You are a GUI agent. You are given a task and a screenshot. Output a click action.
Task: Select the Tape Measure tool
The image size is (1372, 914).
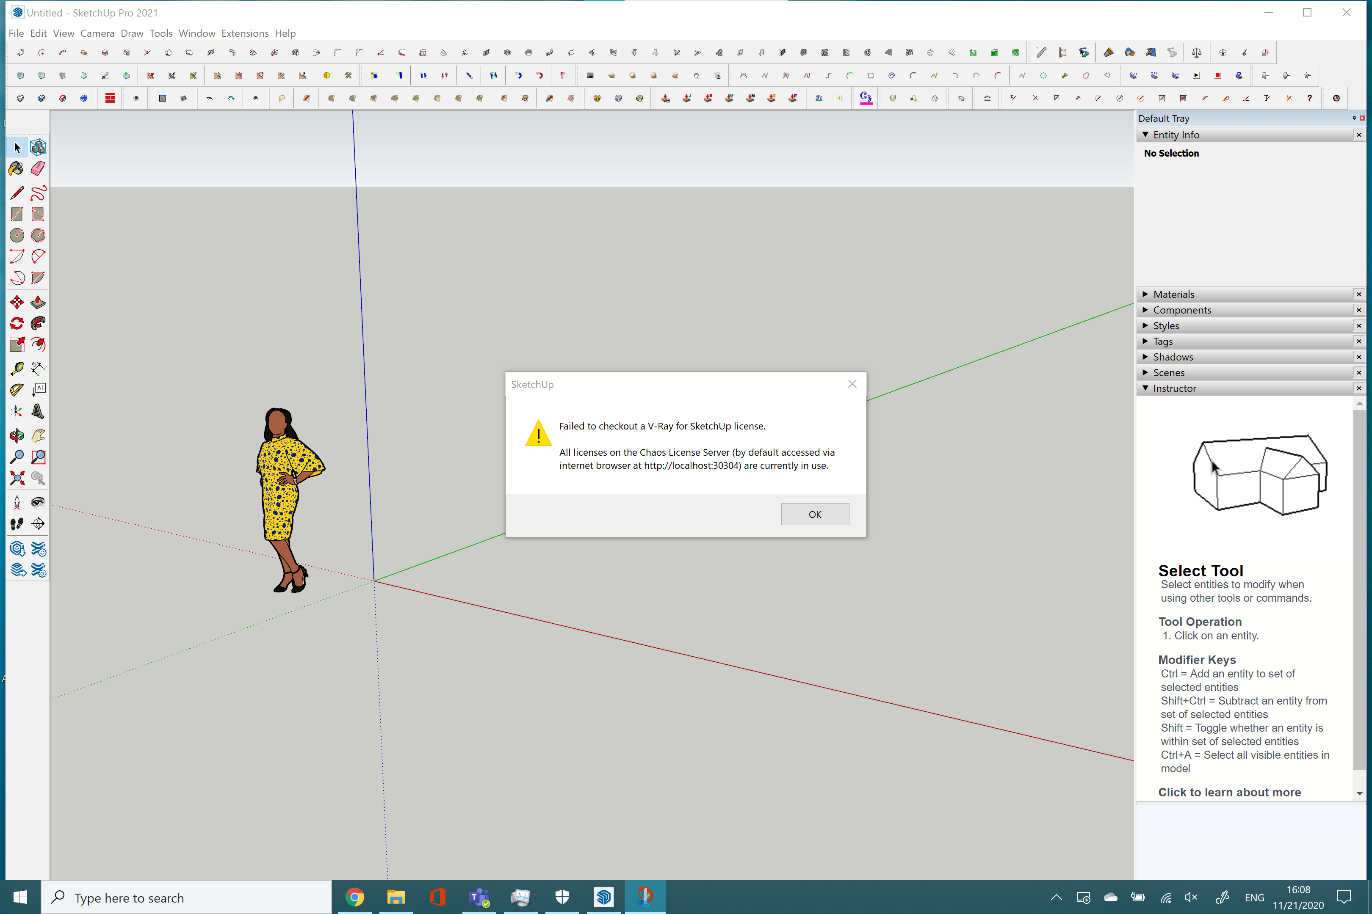(x=17, y=369)
